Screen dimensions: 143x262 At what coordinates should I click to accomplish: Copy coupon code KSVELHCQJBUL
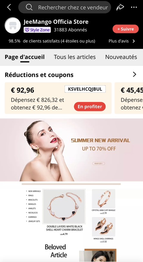85,89
